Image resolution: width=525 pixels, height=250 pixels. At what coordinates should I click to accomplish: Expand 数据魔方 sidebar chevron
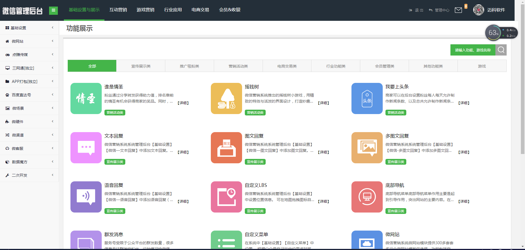[x=53, y=162]
